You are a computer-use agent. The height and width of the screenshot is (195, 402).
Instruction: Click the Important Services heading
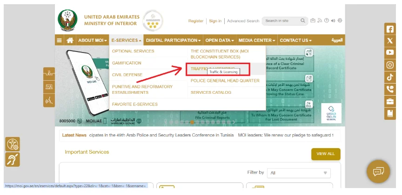[x=87, y=152]
